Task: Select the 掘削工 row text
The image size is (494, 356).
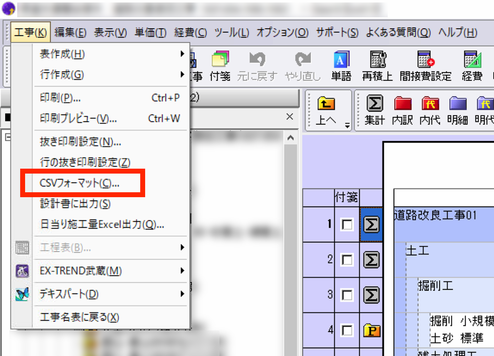Action: tap(435, 286)
